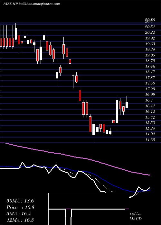Click the 'Price : 16.8' readout
The width and height of the screenshot is (161, 225).
[20, 207]
